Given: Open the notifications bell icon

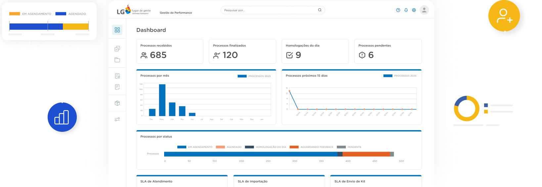Looking at the screenshot, I should coord(406,10).
